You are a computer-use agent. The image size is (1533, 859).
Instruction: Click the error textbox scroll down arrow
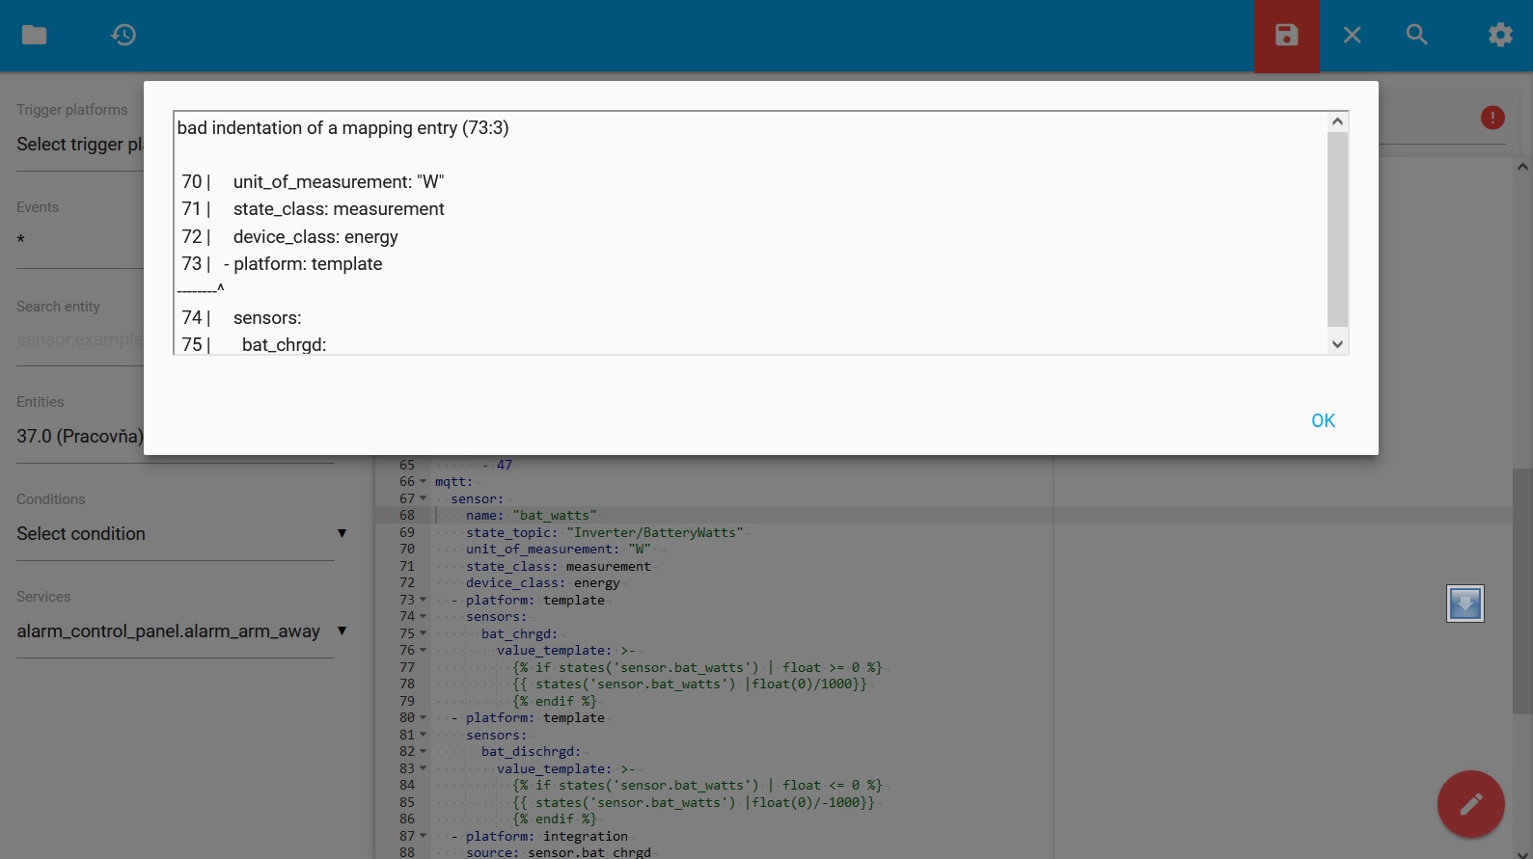coord(1337,344)
